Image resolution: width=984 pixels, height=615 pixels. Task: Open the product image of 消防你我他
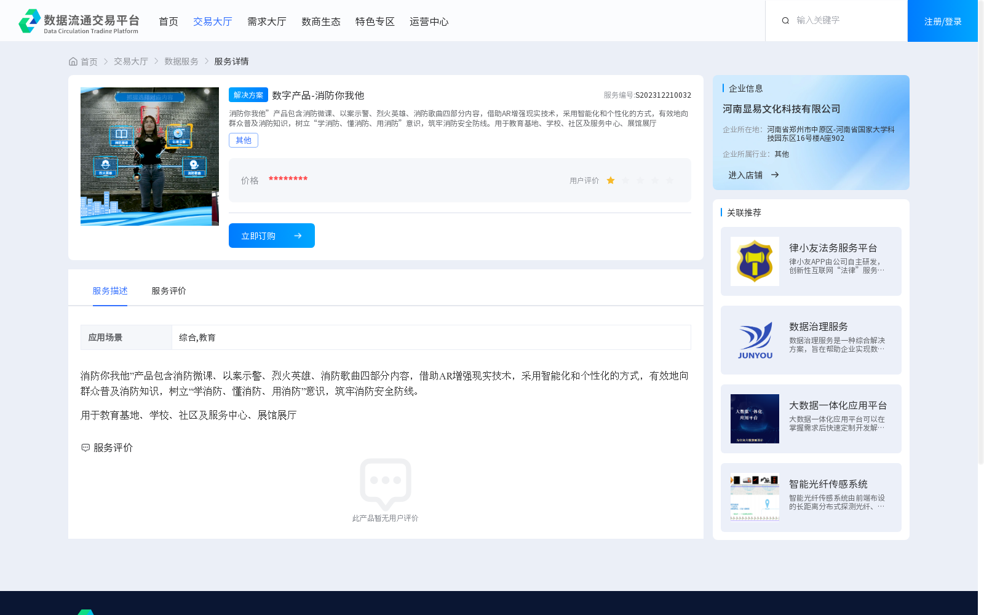pyautogui.click(x=149, y=156)
